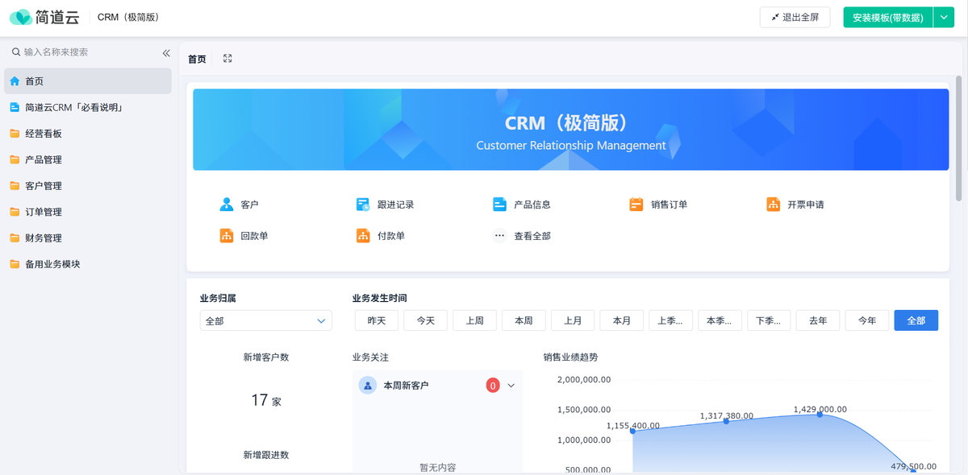Screen dimensions: 968x475
Task: Open the 销售订单 icon shortcut
Action: (x=636, y=204)
